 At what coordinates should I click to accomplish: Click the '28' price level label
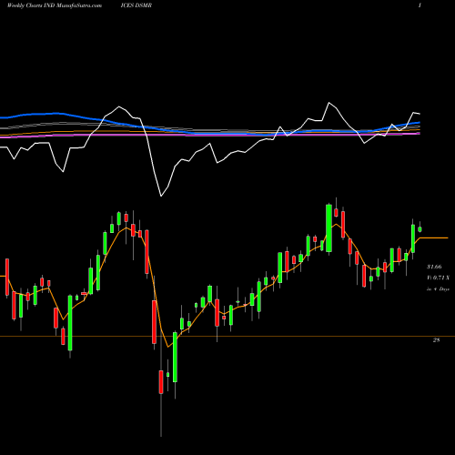click(436, 340)
